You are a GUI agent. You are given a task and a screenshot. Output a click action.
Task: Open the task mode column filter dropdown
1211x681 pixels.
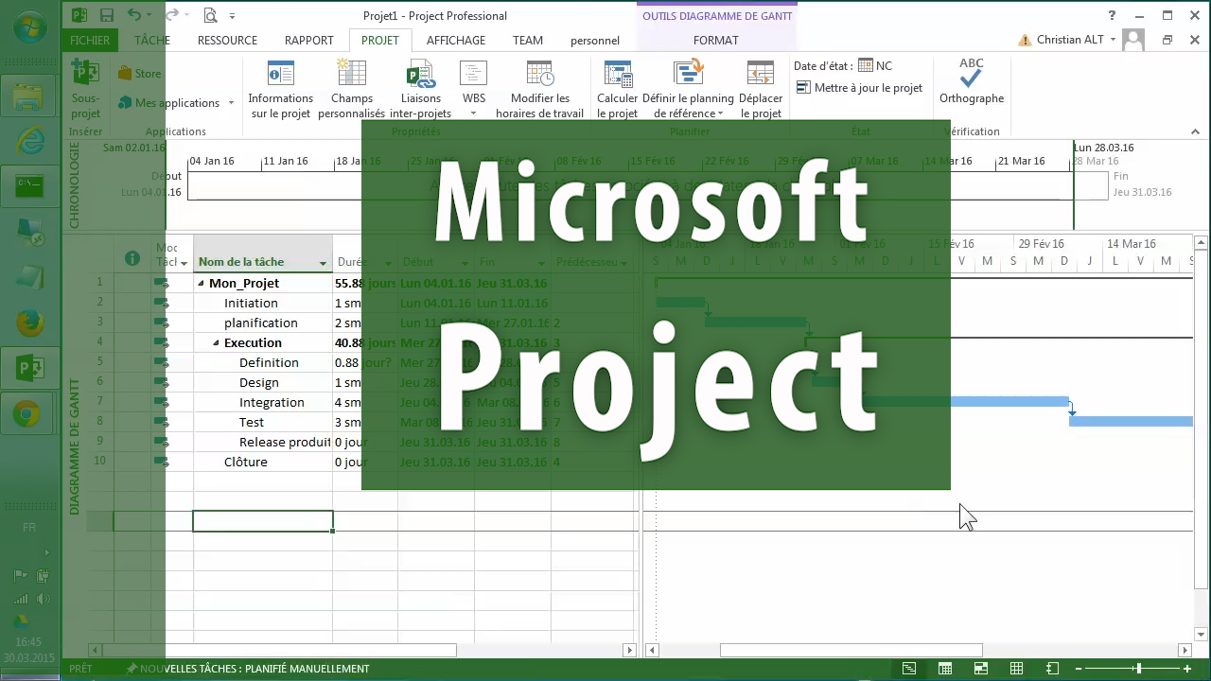[184, 263]
